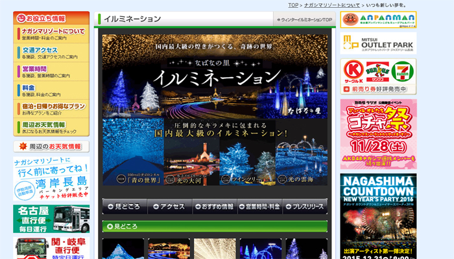Open the 湾岸長島 parking area banner
Viewport: 454px width, 259px height.
pos(51,179)
